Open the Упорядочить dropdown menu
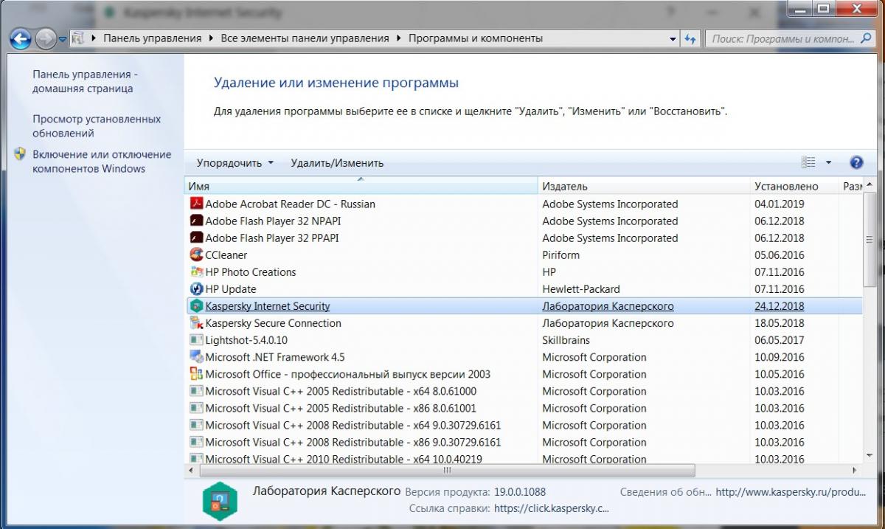Viewport: 885px width, 529px height. pos(235,163)
